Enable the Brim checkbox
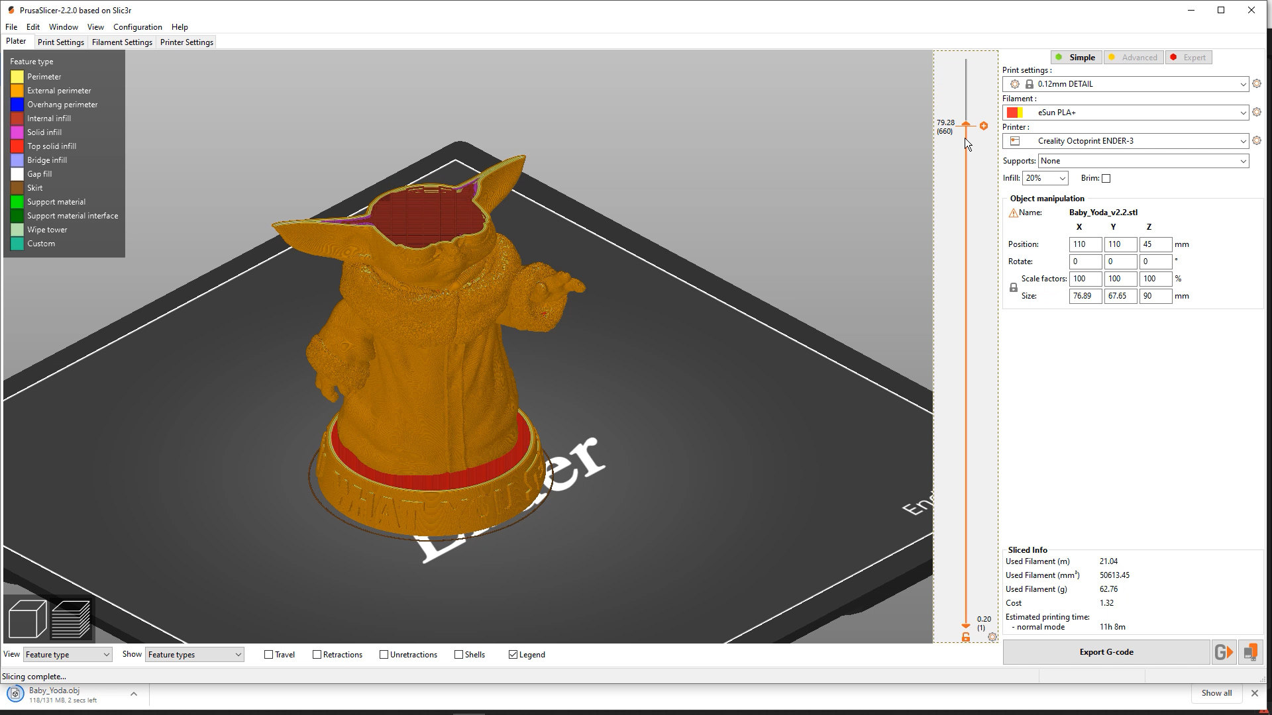1272x715 pixels. (x=1106, y=178)
